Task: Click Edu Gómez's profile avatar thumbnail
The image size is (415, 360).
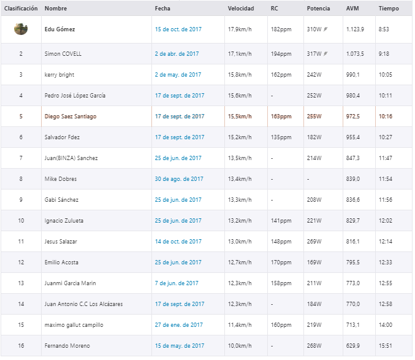Action: [x=21, y=29]
